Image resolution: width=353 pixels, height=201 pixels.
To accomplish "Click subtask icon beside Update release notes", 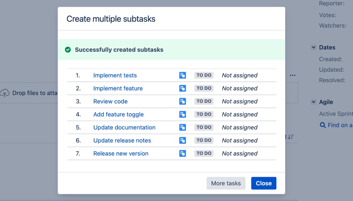I will tap(183, 140).
